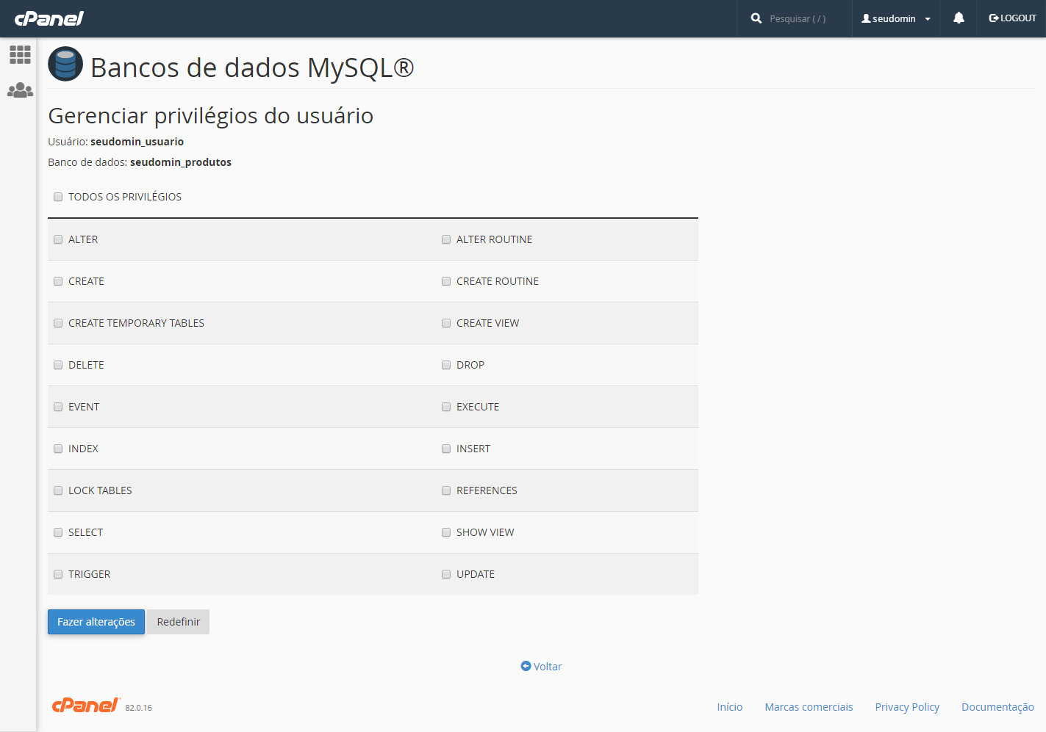The height and width of the screenshot is (732, 1046).
Task: Tick the INSERT privilege checkbox
Action: tap(446, 449)
